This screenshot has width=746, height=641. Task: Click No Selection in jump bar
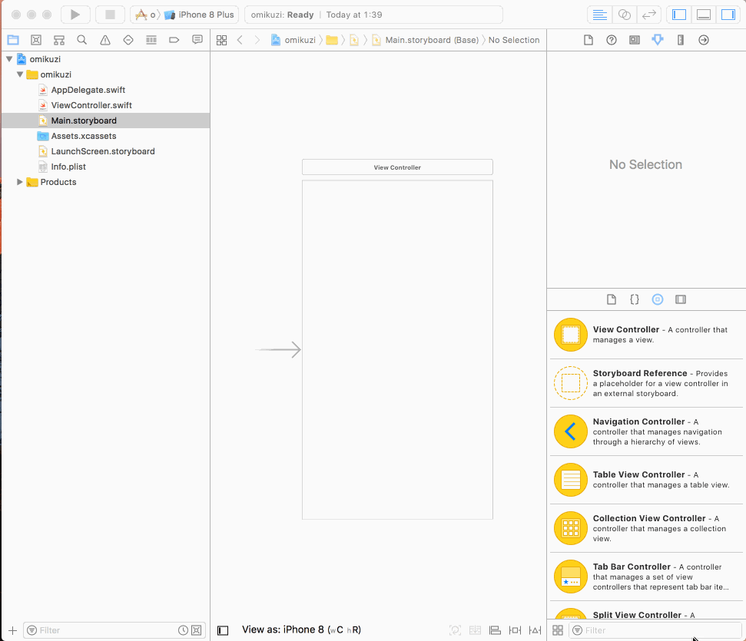(514, 40)
